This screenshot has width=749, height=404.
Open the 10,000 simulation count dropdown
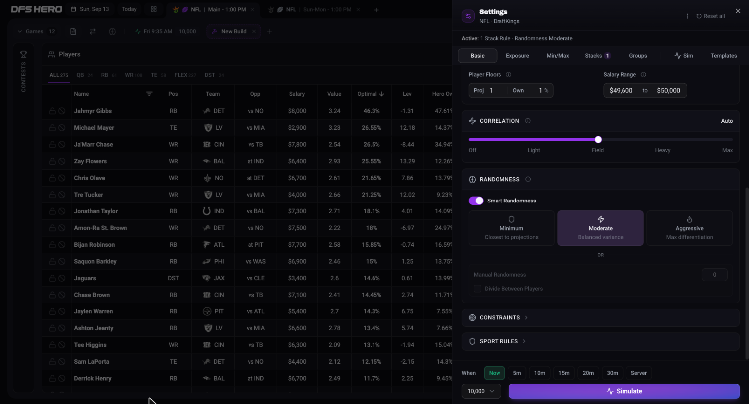[481, 391]
